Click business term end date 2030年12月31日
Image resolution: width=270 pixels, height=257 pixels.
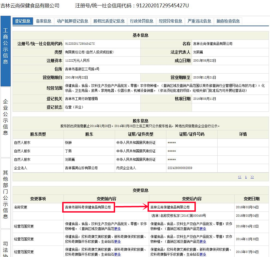[205, 77]
